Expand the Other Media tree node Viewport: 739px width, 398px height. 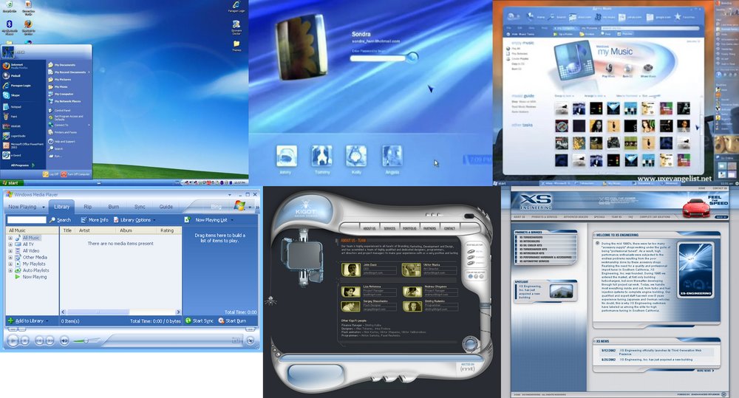[x=10, y=258]
